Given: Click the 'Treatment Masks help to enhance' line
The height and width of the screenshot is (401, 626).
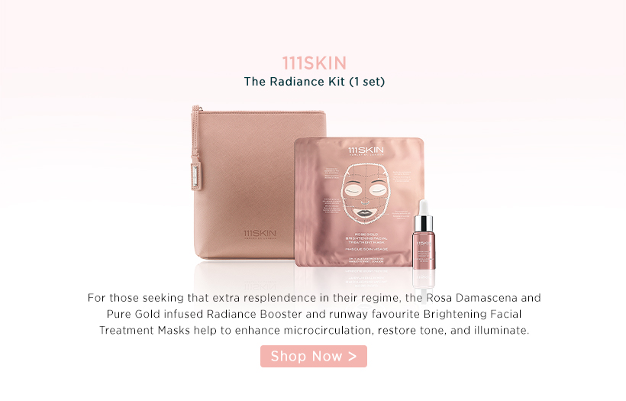Looking at the screenshot, I should tap(315, 331).
